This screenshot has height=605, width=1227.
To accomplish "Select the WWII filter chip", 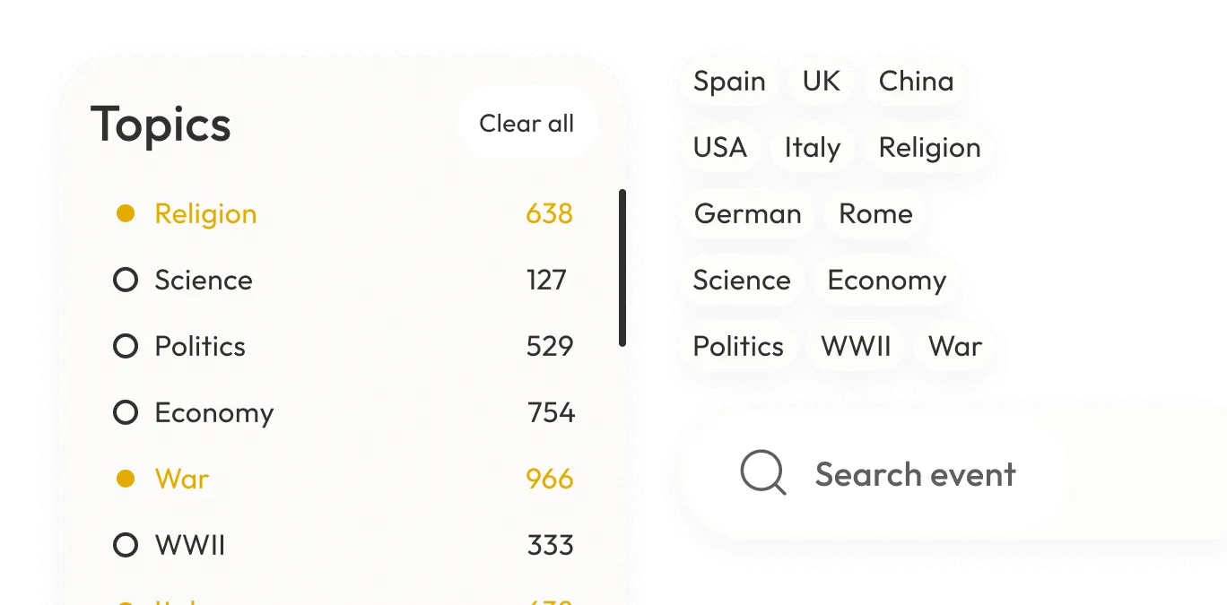I will [x=855, y=346].
